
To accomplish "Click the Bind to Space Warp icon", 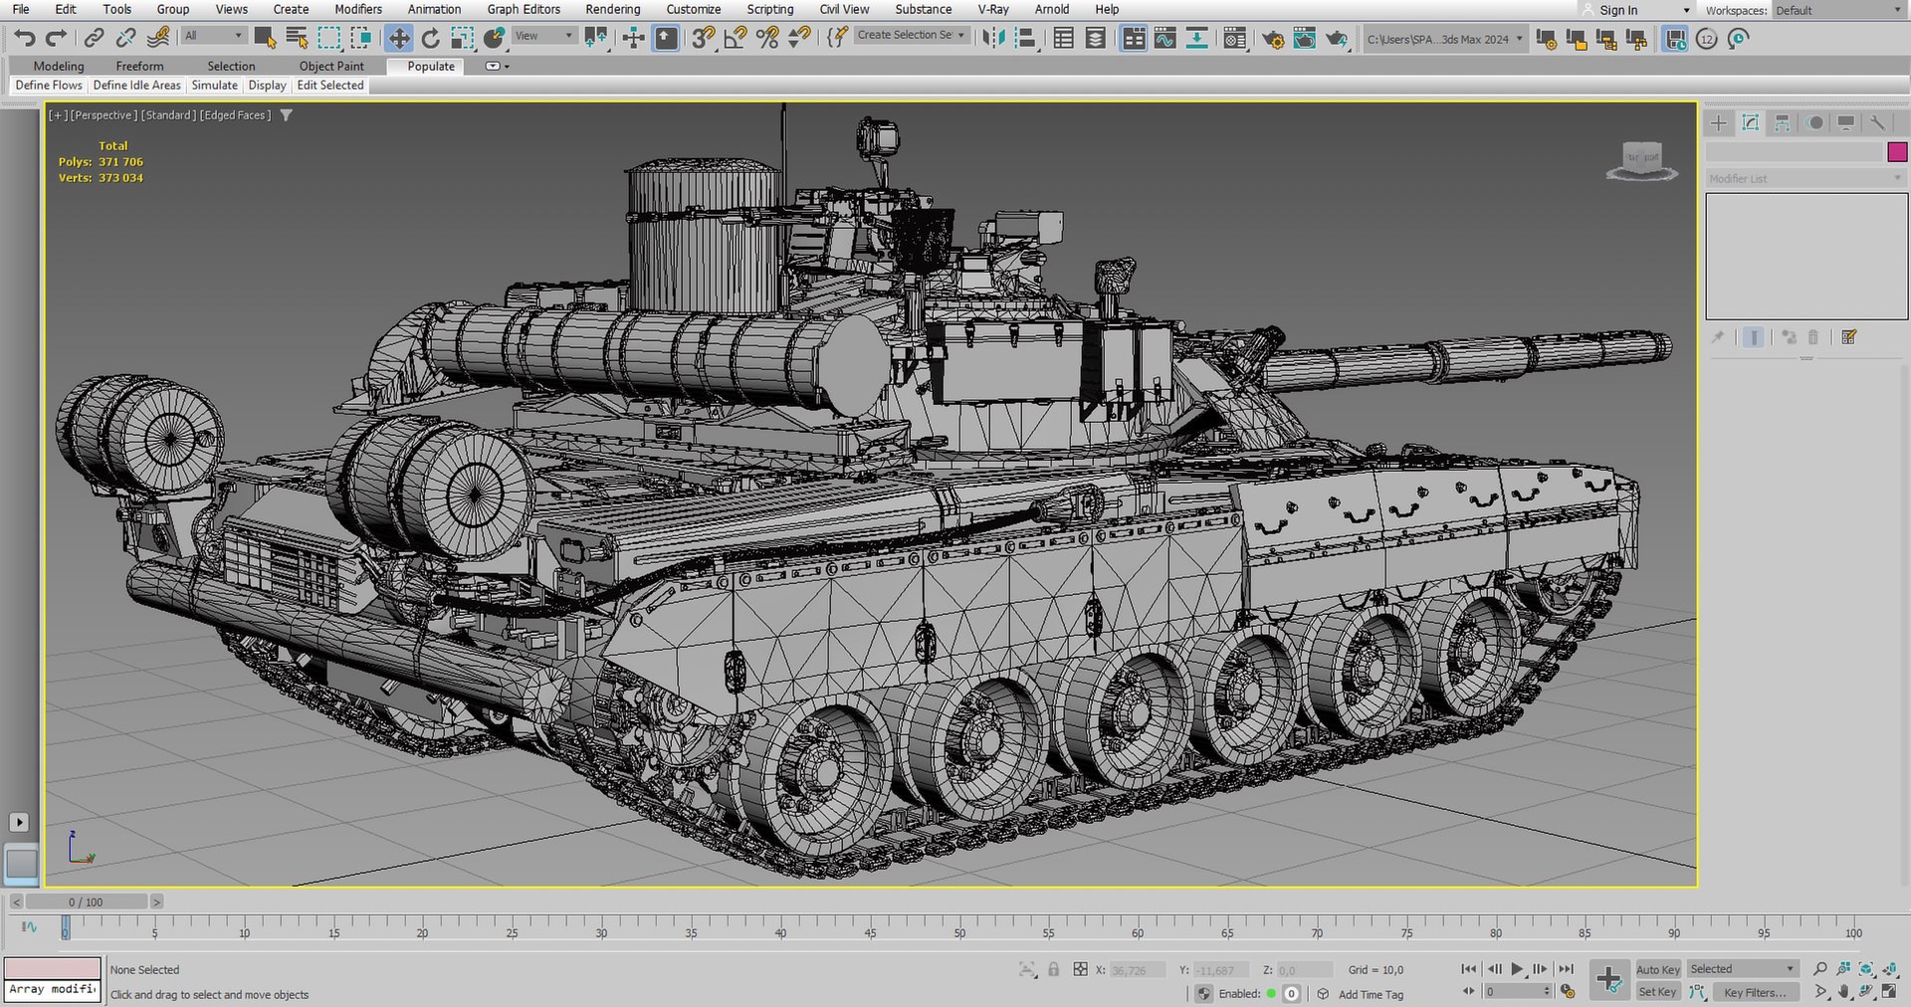I will pos(157,38).
